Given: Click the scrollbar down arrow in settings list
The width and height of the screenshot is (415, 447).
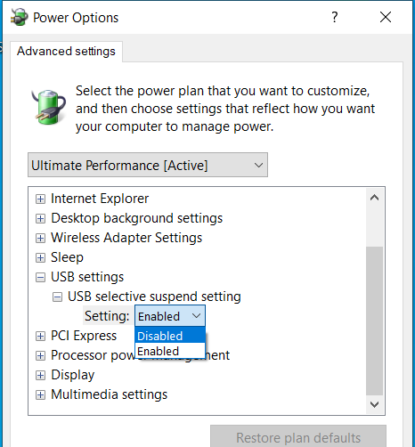Looking at the screenshot, I should [375, 404].
